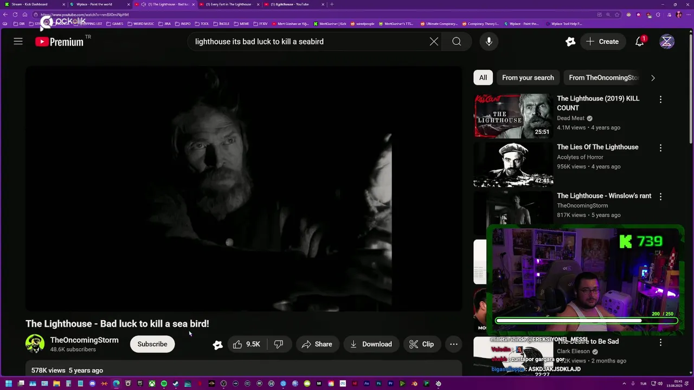
Task: Go back with the browser back arrow
Action: point(5,15)
